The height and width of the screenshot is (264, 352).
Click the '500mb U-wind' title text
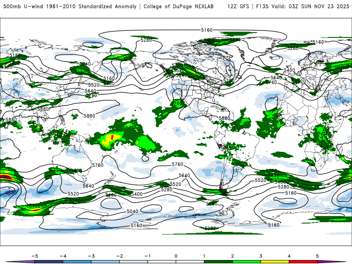pos(23,6)
